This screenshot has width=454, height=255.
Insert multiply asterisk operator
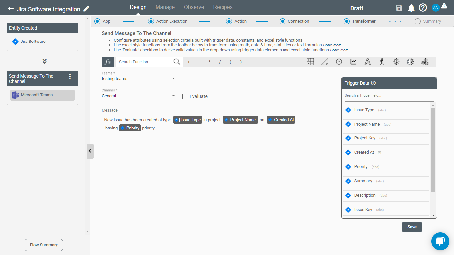[209, 62]
